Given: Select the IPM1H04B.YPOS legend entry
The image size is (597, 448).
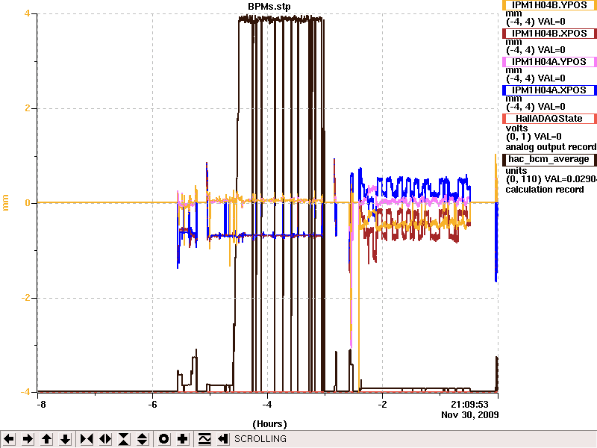Looking at the screenshot, I should click(x=549, y=5).
